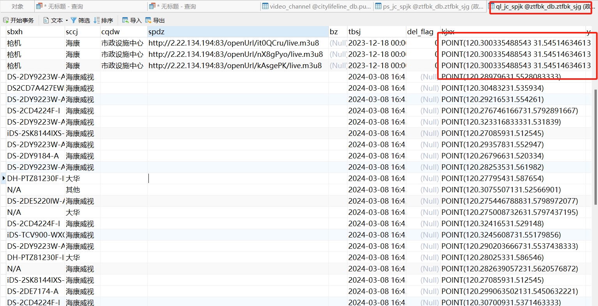Select cell POINT(120.30700931.5371463333)
The height and width of the screenshot is (306, 598).
513,302
